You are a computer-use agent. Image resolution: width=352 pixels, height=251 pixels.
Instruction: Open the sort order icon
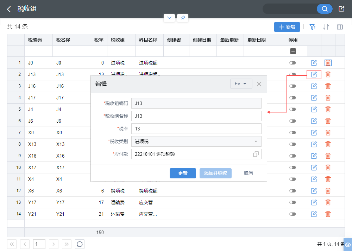pos(326,27)
